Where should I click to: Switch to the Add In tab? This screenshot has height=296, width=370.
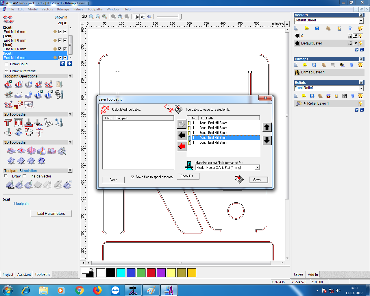[x=313, y=275]
